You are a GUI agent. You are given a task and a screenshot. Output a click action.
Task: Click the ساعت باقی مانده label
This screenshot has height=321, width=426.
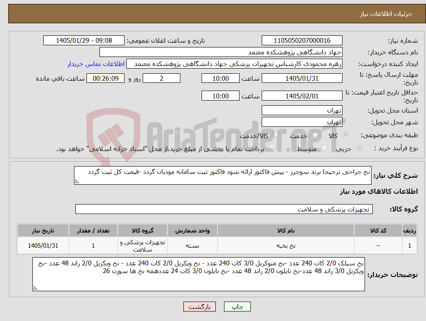pyautogui.click(x=60, y=79)
